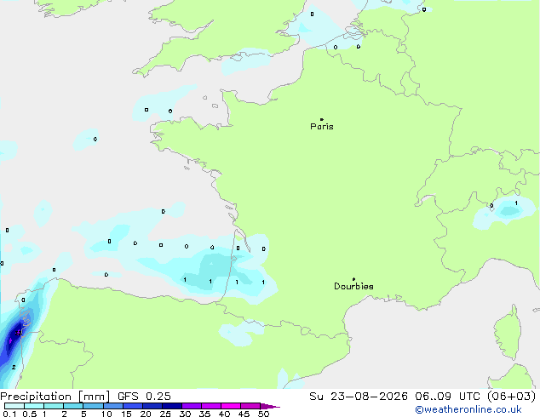Screen dimensions: 540x417
Task: Click the Precipitation [mm] title text
Action: coord(55,397)
